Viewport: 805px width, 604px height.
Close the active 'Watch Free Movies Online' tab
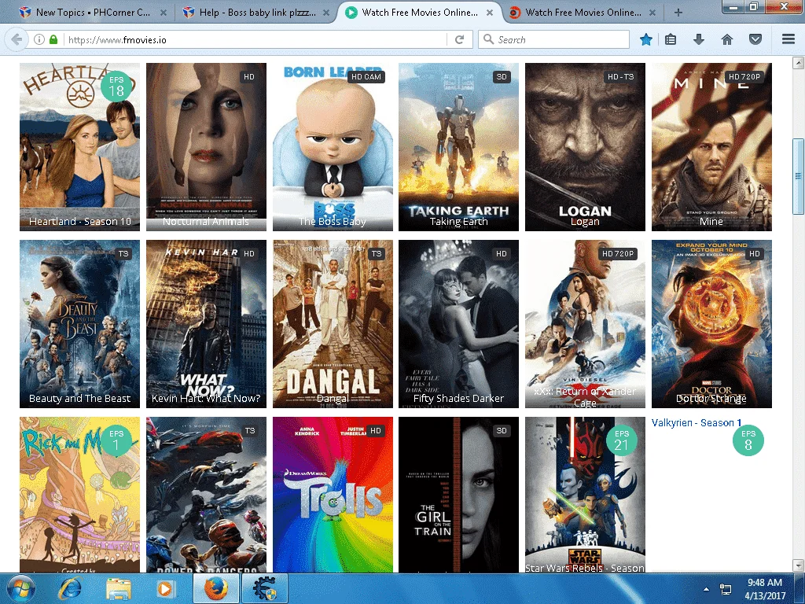click(490, 13)
